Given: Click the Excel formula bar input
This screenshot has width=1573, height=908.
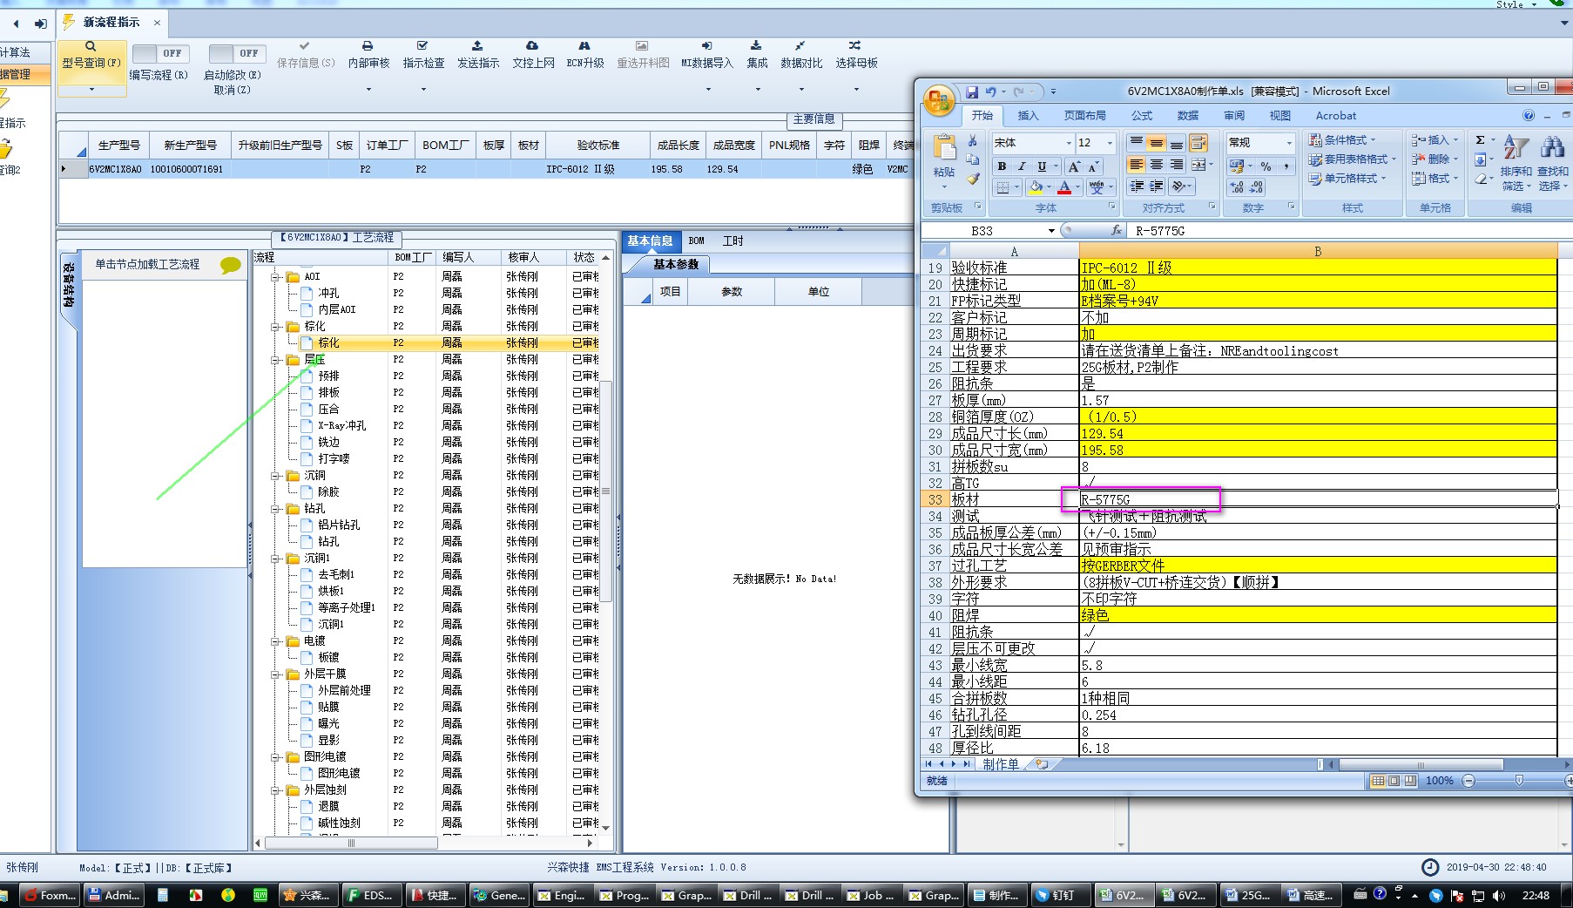Looking at the screenshot, I should [1348, 231].
